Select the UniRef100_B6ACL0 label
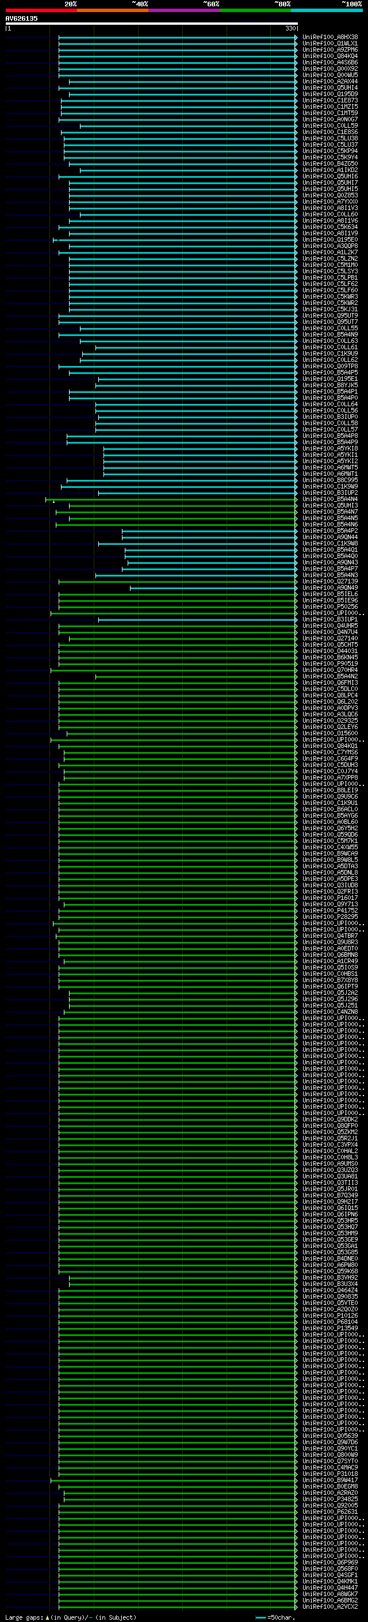 coord(330,810)
